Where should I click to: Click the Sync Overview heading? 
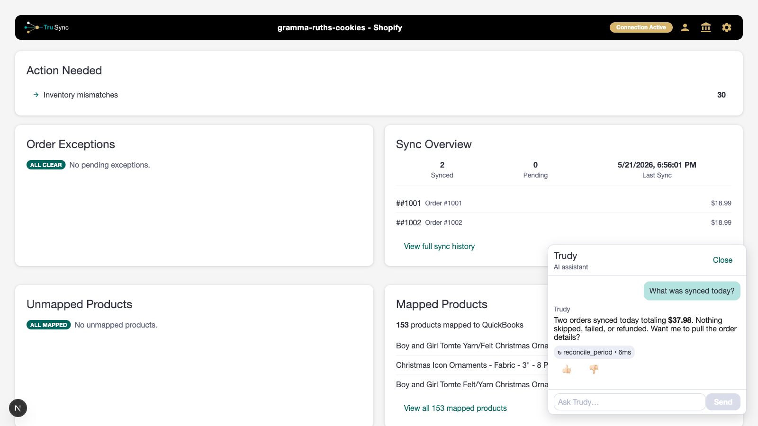coord(433,144)
